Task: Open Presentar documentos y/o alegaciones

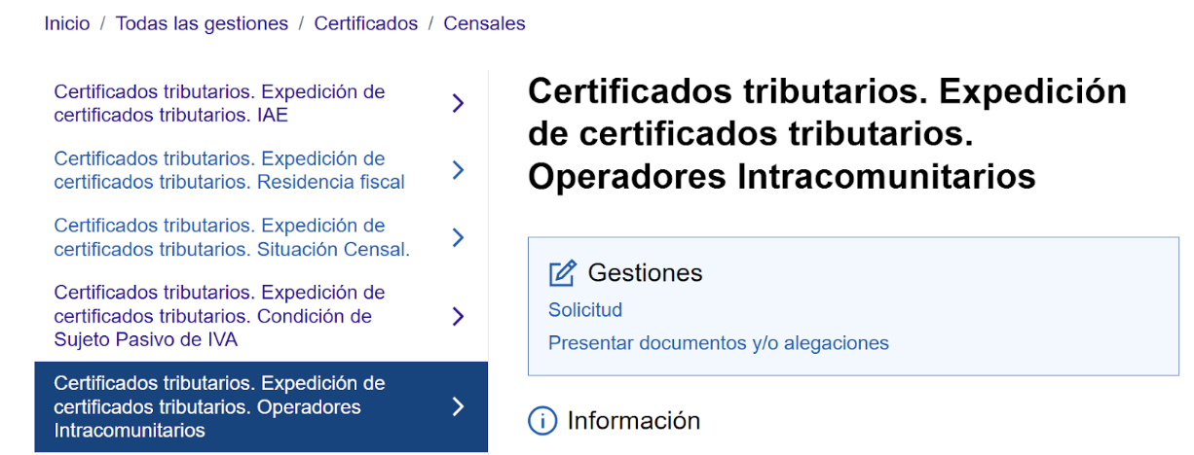Action: tap(719, 342)
